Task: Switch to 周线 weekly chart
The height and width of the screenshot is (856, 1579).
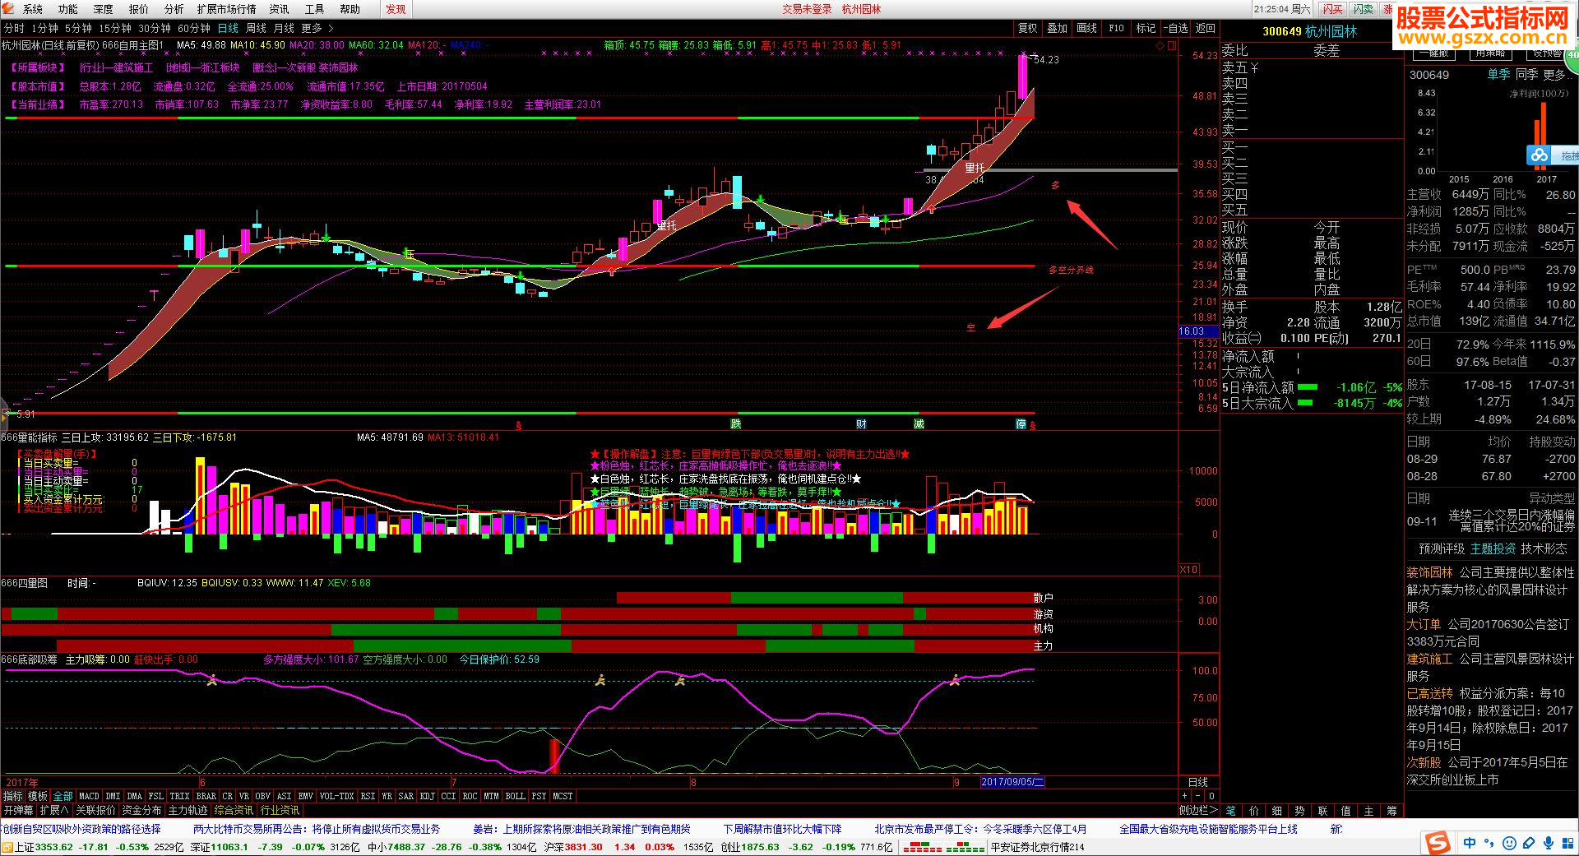Action: [256, 28]
